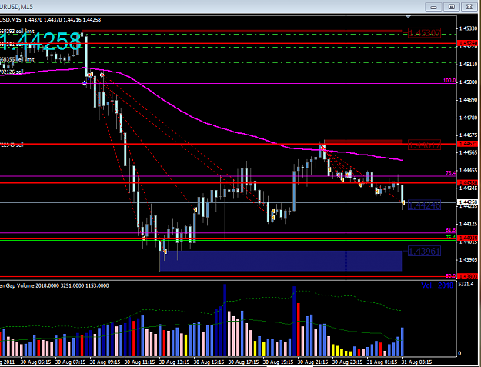This screenshot has width=481, height=367.
Task: Click the "30 Aug 21:15" time label
Action: [x=313, y=362]
